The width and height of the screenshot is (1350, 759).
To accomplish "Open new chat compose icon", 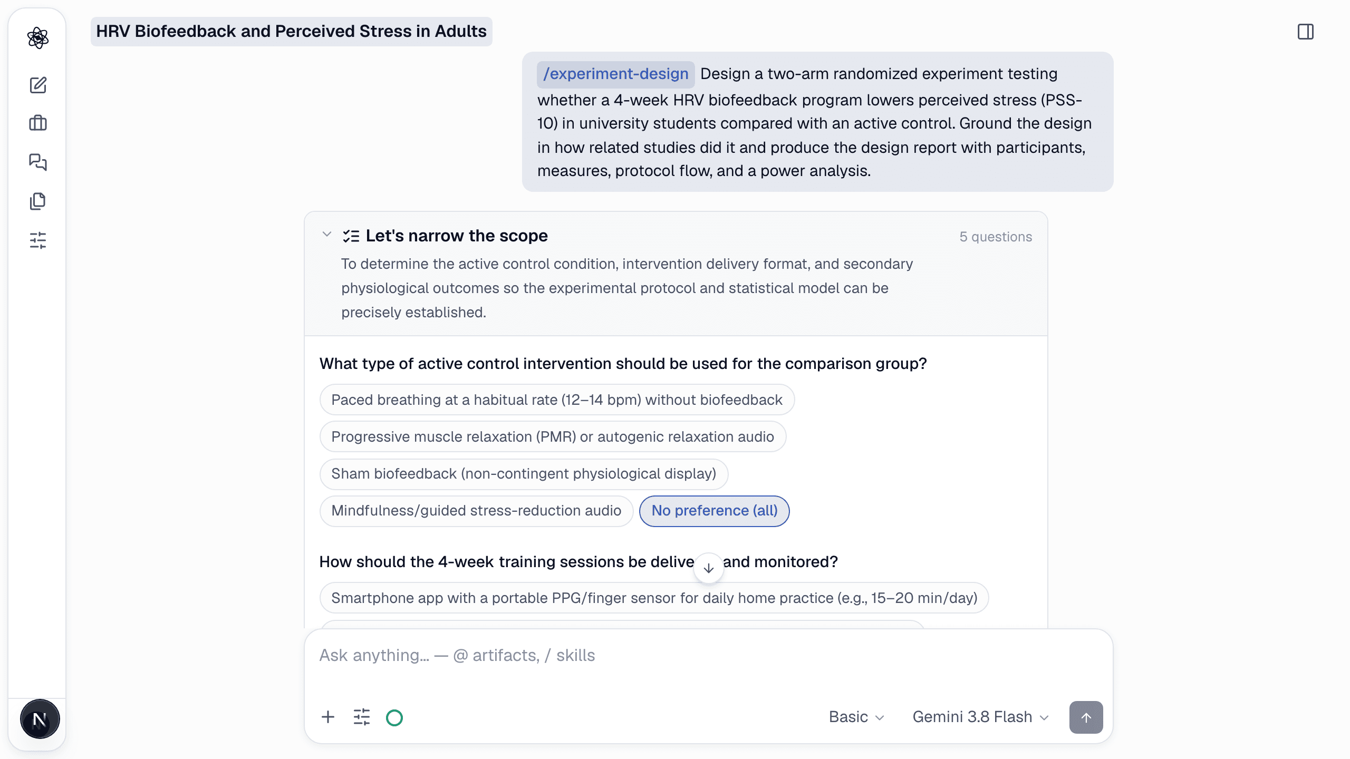I will tap(38, 85).
